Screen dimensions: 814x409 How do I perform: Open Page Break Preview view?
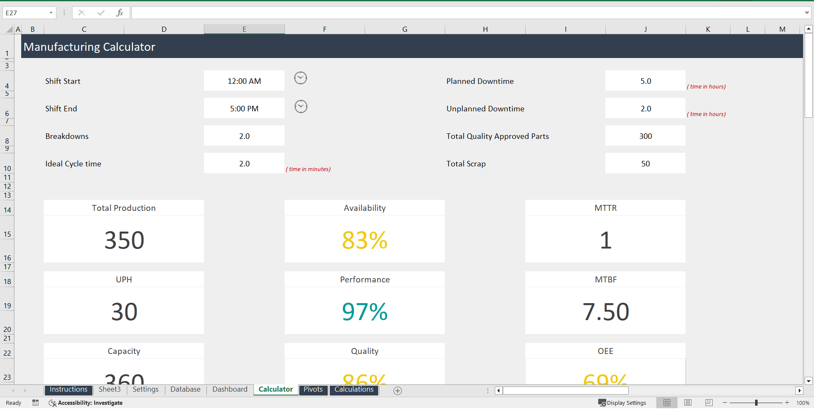tap(708, 403)
